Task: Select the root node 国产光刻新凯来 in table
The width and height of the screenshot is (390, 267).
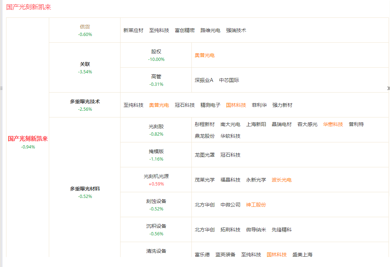Action: point(27,138)
